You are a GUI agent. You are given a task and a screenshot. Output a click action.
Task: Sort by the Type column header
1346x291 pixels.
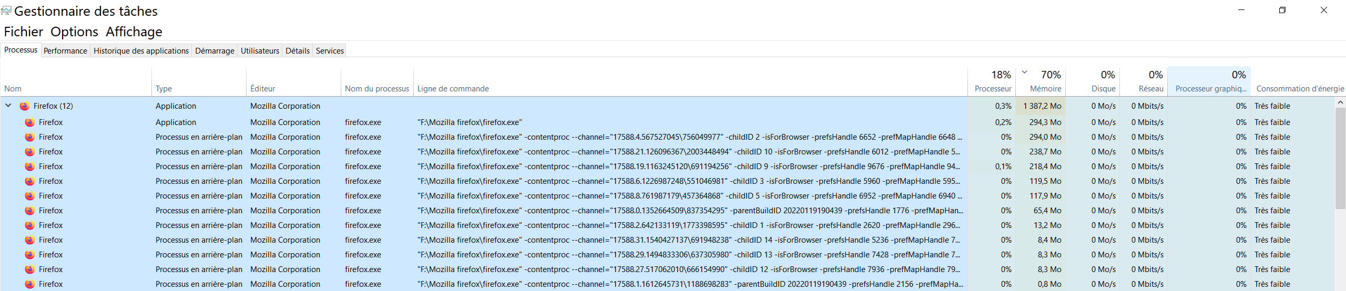point(199,82)
